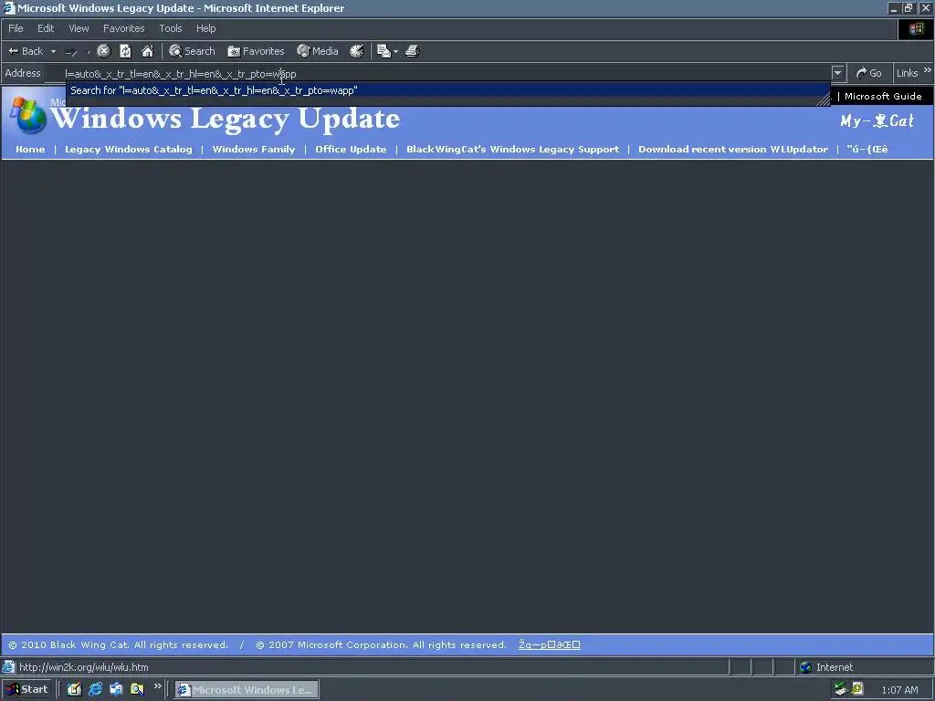The width and height of the screenshot is (935, 701).
Task: Click the 1:07 AM clock
Action: click(899, 690)
